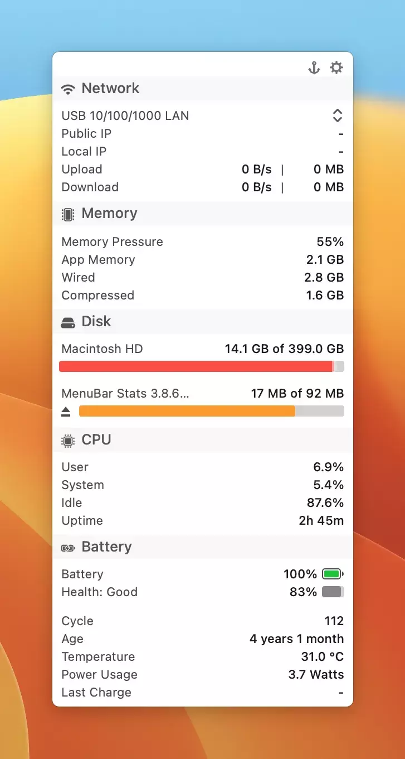Click the Uptime row
Image resolution: width=405 pixels, height=759 pixels.
pyautogui.click(x=202, y=520)
